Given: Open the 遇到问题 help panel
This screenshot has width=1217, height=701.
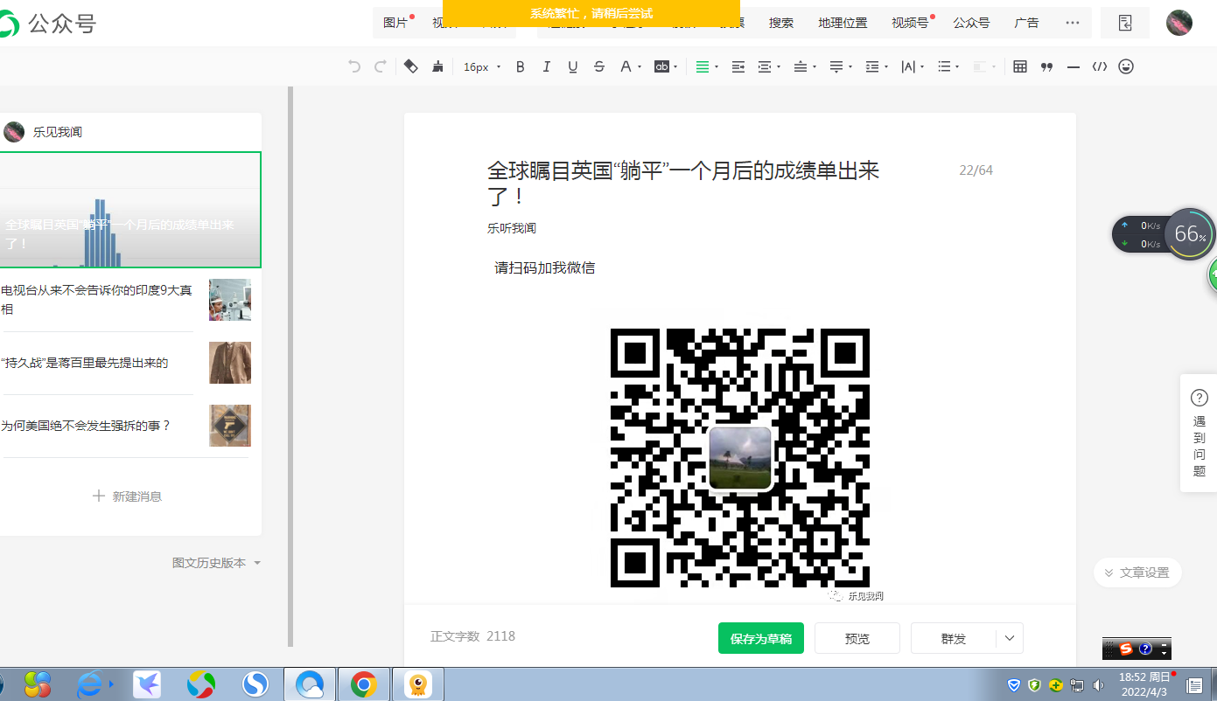Looking at the screenshot, I should 1200,434.
